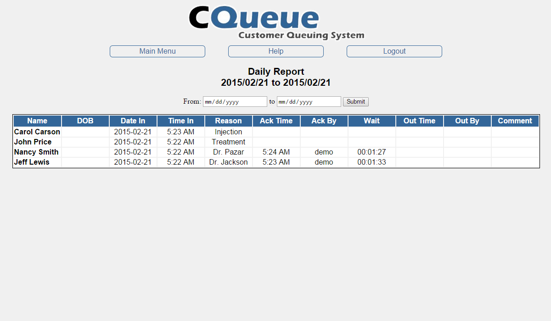Click the Ack Time column header
This screenshot has height=321, width=551.
276,121
